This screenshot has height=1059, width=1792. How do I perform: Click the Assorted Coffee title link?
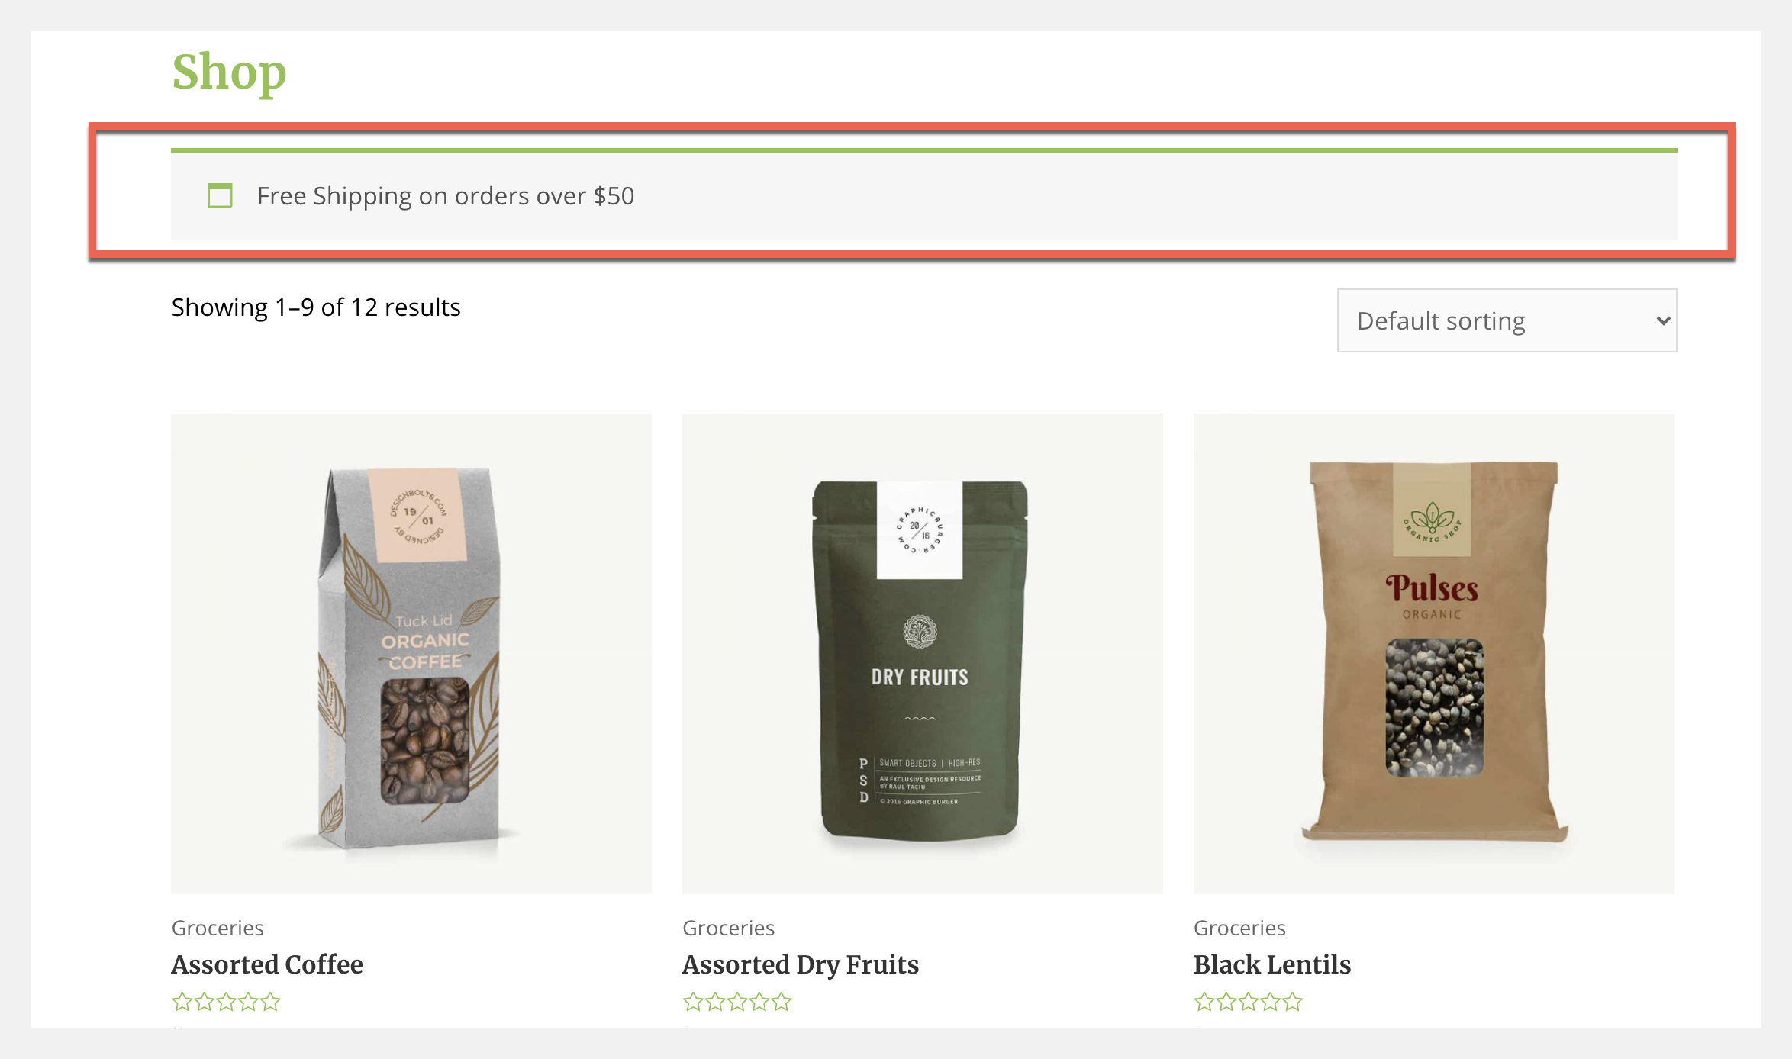(267, 964)
